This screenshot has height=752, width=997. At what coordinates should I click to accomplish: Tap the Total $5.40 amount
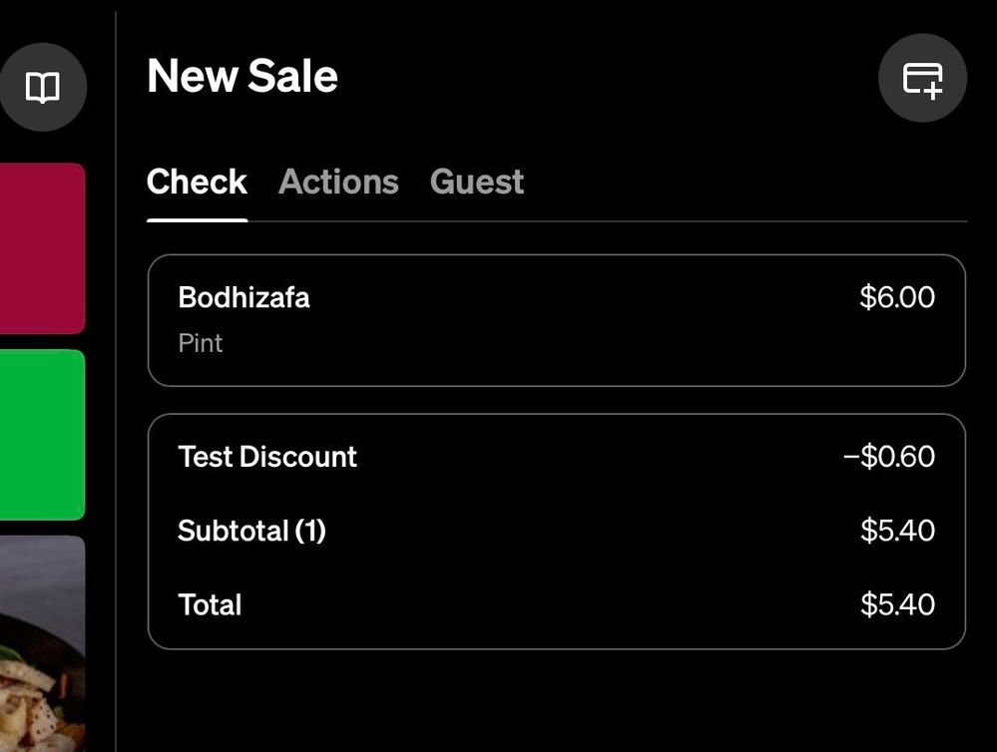(x=897, y=604)
